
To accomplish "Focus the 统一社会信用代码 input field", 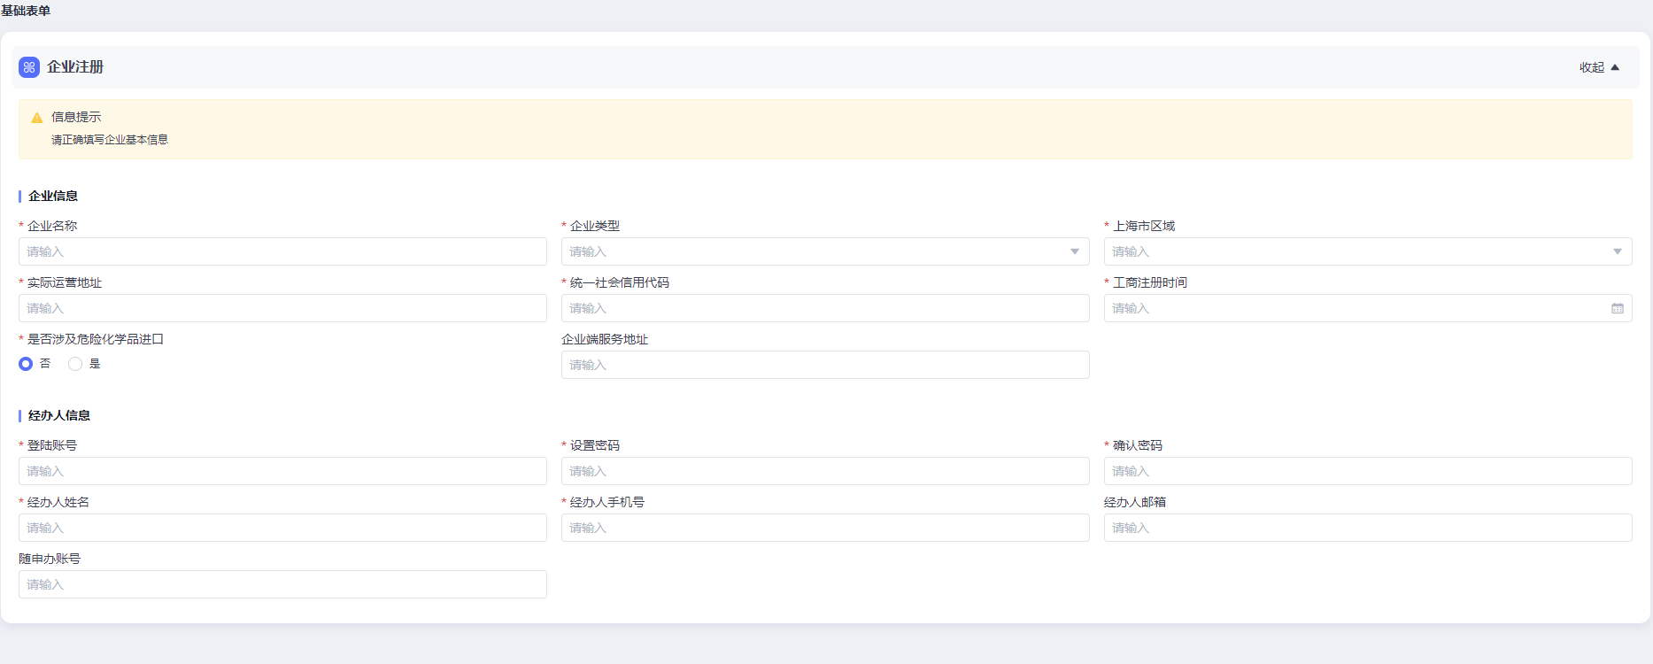I will (x=825, y=308).
